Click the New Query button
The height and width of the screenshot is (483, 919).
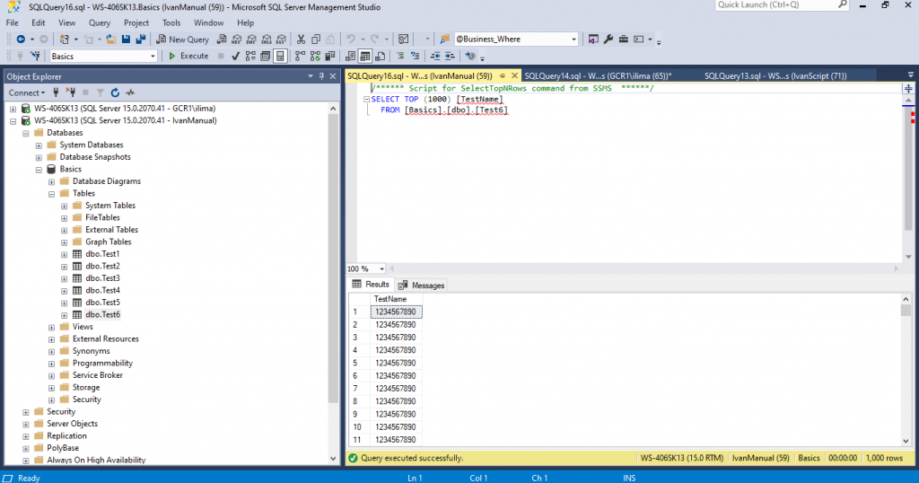pyautogui.click(x=182, y=40)
